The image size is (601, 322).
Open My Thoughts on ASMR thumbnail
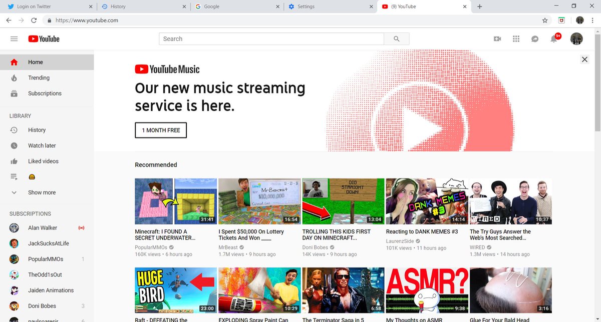427,290
